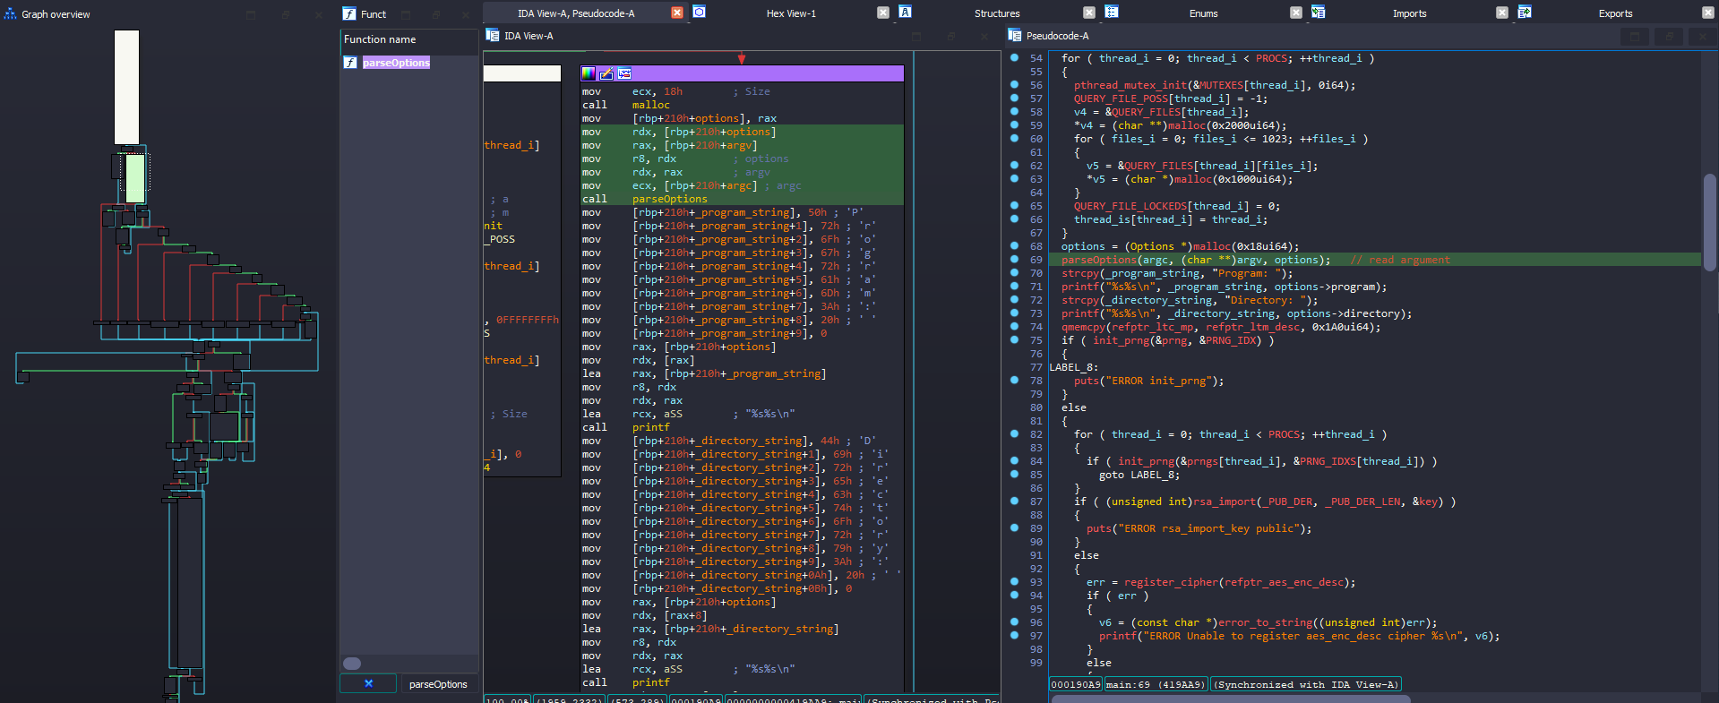The width and height of the screenshot is (1719, 703).
Task: Close the IDA View-A, Pseudocode-A tab
Action: [x=677, y=13]
